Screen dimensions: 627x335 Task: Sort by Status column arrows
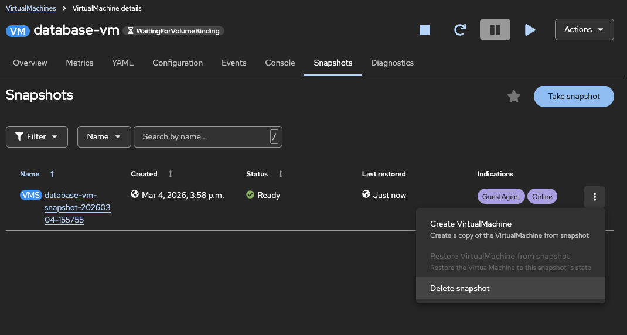click(281, 174)
